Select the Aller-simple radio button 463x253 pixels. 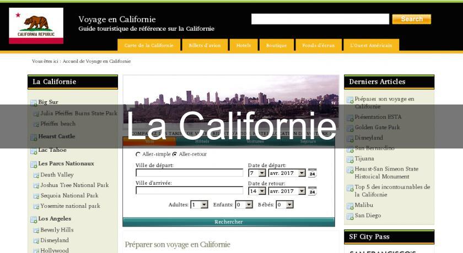pos(138,155)
